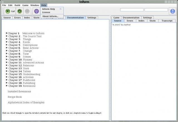Click the purple Release icon
The width and height of the screenshot is (178, 122).
point(36,11)
